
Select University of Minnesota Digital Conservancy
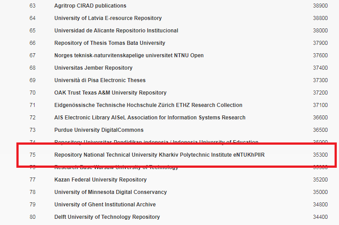(110, 192)
